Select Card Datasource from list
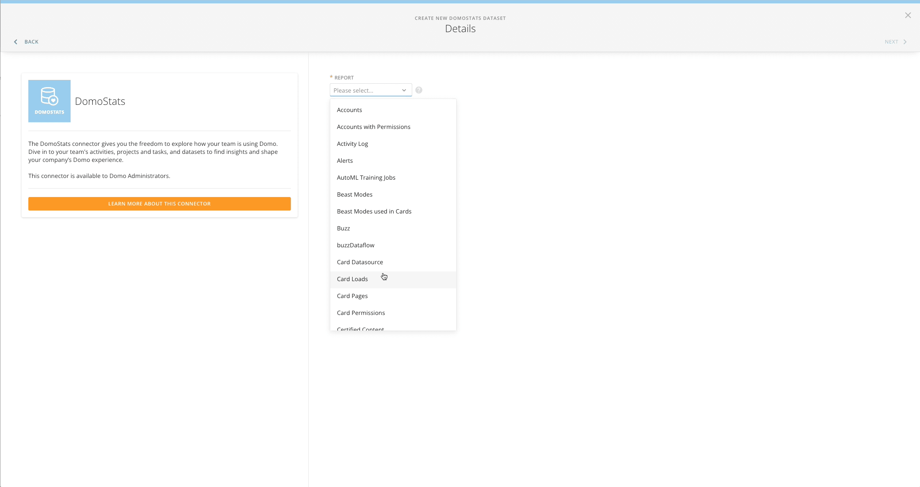This screenshot has height=487, width=920. (360, 262)
